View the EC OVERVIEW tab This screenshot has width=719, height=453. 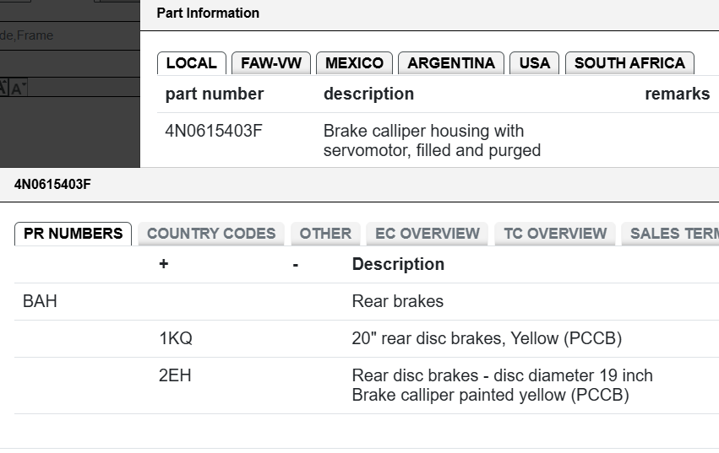click(x=428, y=234)
